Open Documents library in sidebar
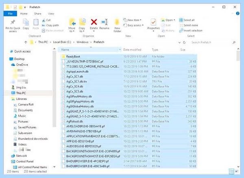Screen dimensions: 244x178 [x=23, y=110]
